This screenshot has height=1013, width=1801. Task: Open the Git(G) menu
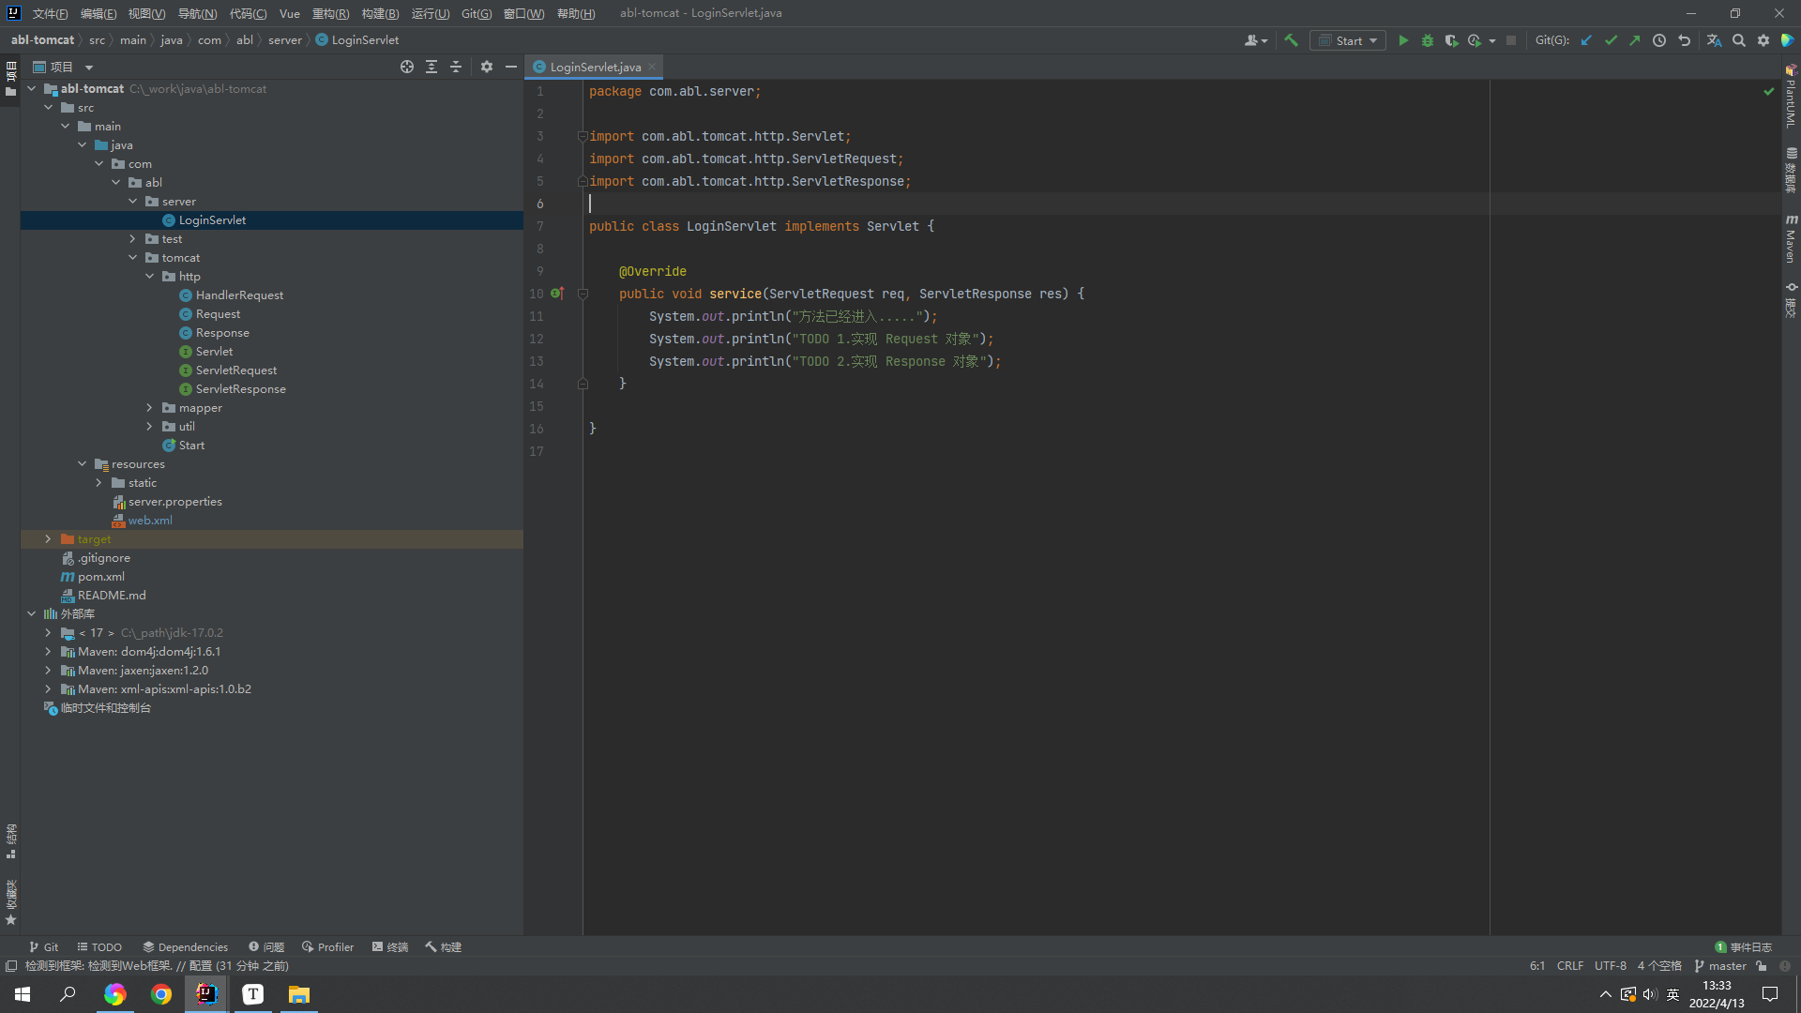tap(477, 13)
